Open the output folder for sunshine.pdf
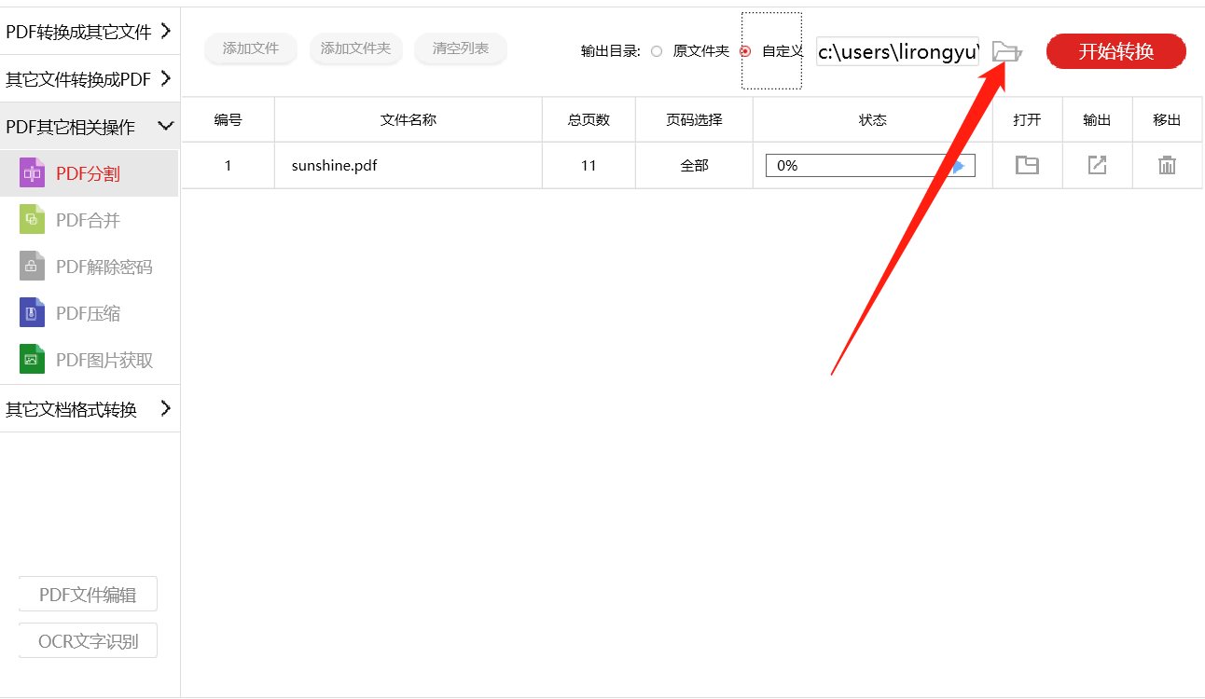Image resolution: width=1205 pixels, height=699 pixels. (x=1027, y=165)
